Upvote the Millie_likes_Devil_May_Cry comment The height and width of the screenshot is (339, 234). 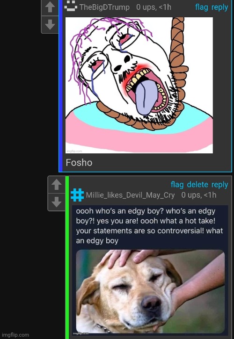[57, 185]
